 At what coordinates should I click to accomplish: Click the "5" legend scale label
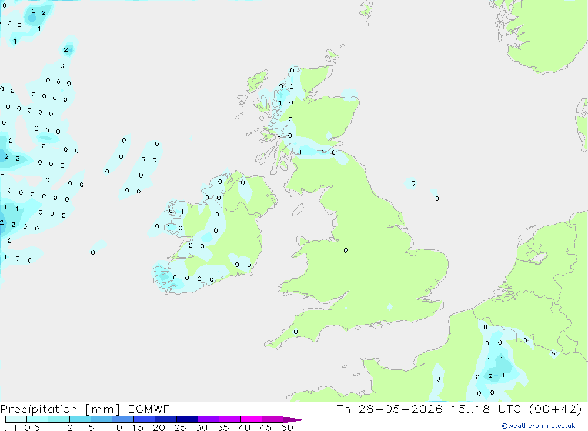[91, 427]
